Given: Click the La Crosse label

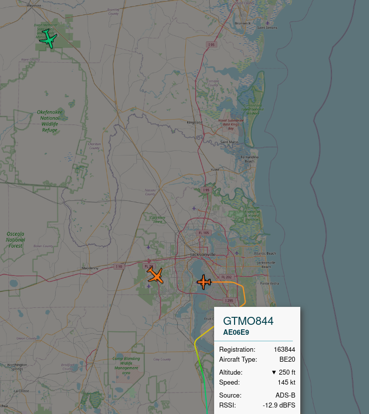Looking at the screenshot, I should 21,391.
